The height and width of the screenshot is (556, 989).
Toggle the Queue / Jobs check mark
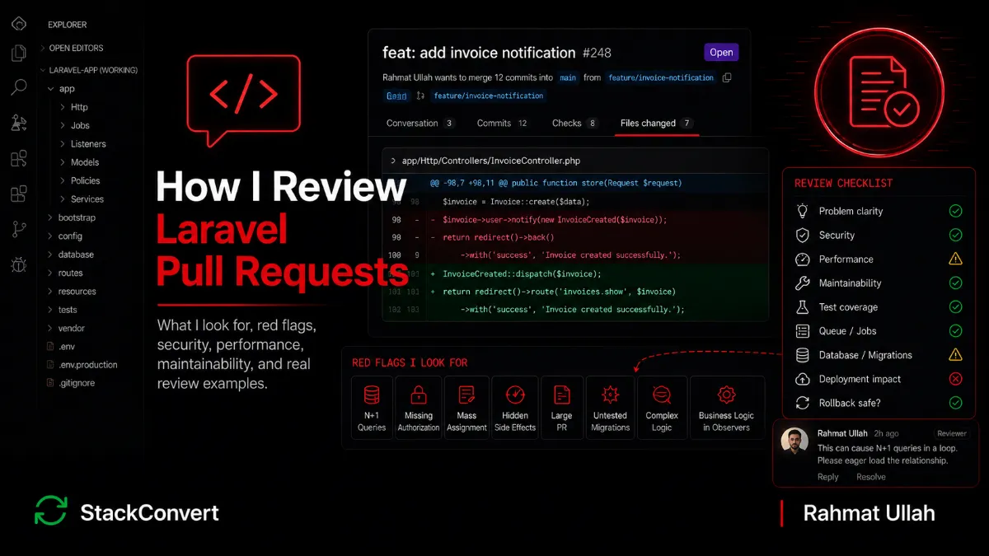pyautogui.click(x=955, y=330)
